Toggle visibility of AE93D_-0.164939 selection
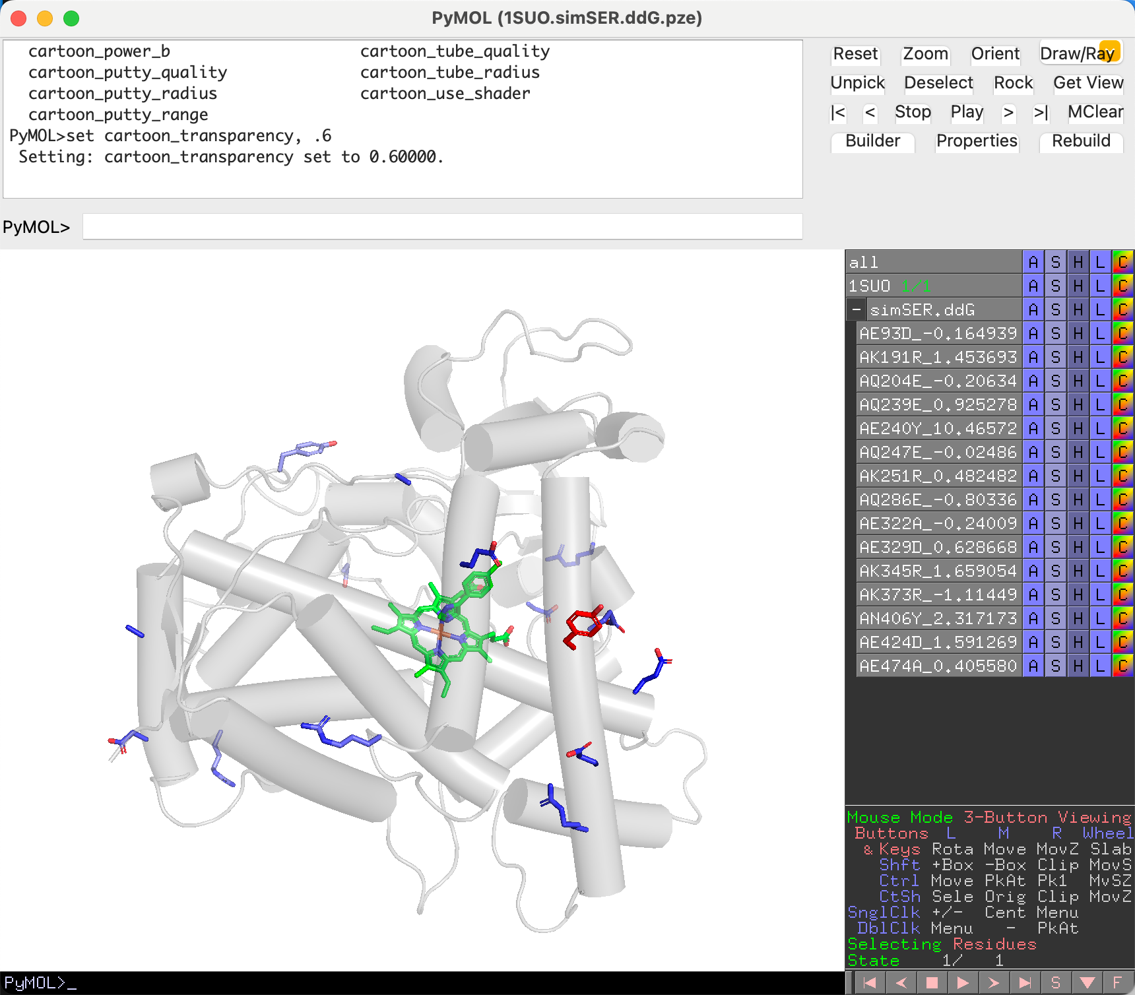1135x995 pixels. coord(939,333)
